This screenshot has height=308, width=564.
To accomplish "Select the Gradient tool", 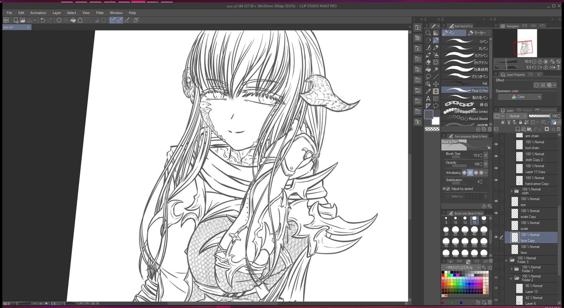I will (436, 33).
